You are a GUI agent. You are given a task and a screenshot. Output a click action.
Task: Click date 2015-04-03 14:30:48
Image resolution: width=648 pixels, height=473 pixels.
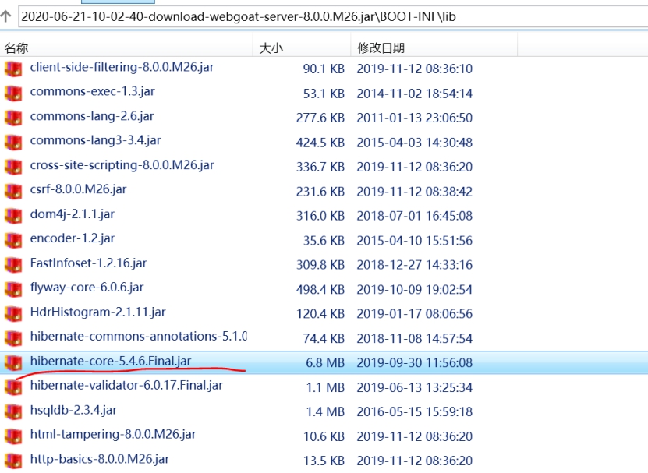tap(415, 143)
